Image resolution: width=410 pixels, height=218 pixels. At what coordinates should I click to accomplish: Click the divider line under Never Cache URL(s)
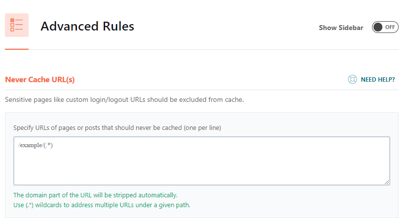pos(202,90)
